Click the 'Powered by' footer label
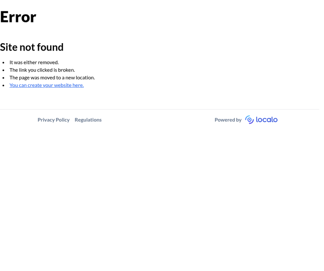324x271 pixels. click(x=228, y=120)
